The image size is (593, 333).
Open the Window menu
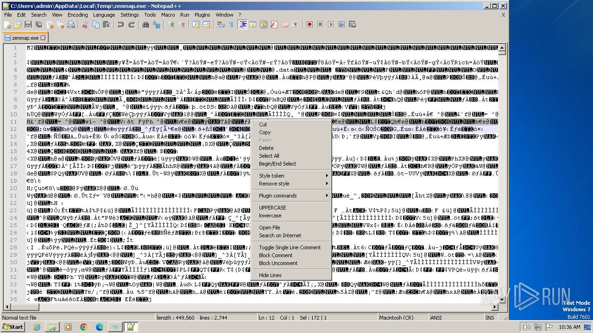pos(224,15)
